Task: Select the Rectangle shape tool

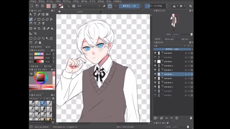Action: click(x=39, y=19)
